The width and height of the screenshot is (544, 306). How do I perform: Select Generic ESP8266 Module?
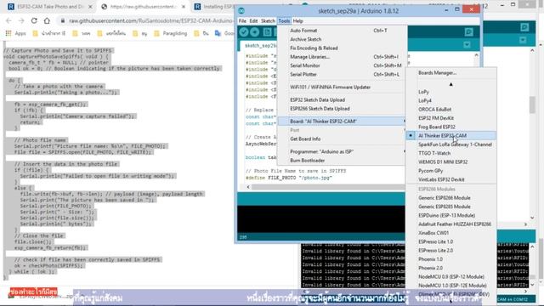click(451, 198)
